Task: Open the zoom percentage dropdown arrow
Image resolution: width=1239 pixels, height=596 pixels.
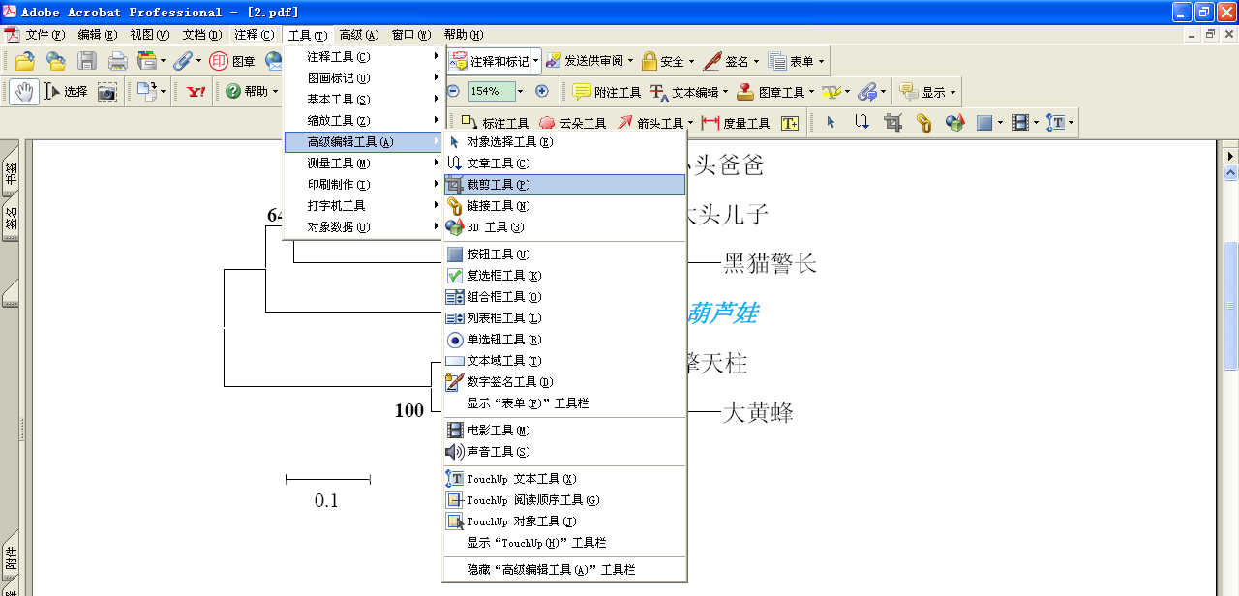Action: tap(520, 91)
